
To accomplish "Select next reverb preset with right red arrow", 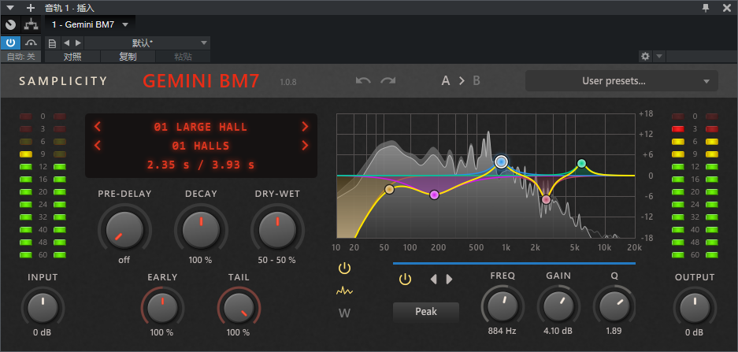I will 305,127.
